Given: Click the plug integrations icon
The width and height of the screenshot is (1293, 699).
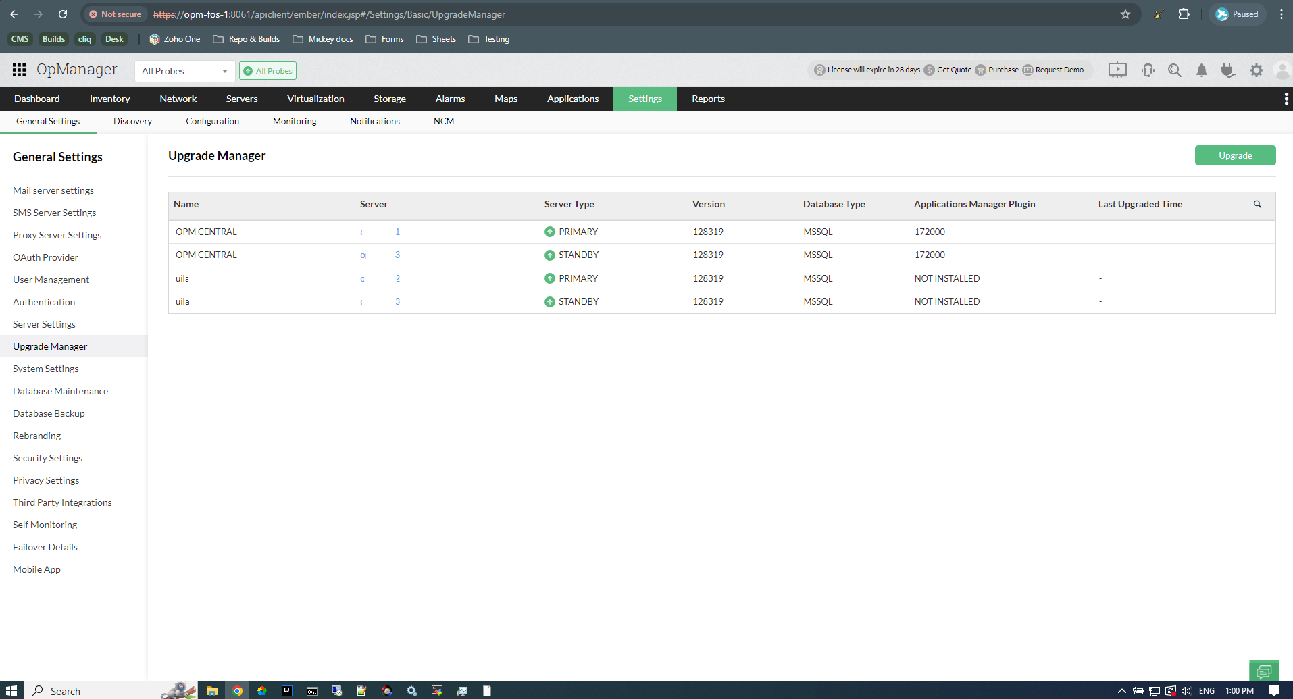Looking at the screenshot, I should tap(1228, 70).
